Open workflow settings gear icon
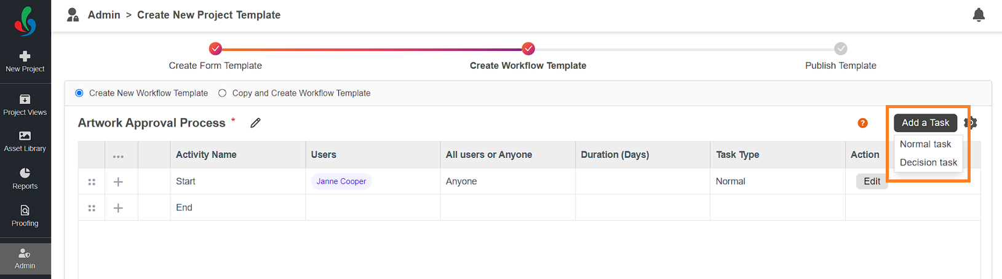This screenshot has height=279, width=1002. 971,123
